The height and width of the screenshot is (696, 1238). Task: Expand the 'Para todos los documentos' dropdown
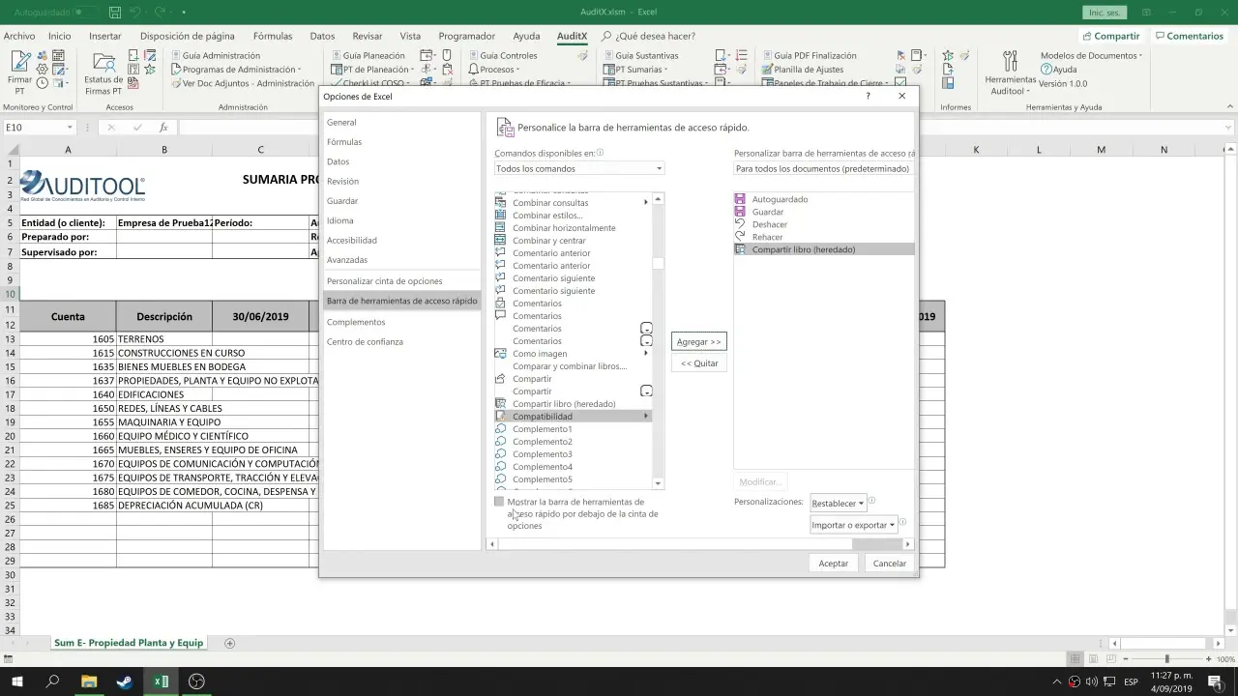point(822,168)
